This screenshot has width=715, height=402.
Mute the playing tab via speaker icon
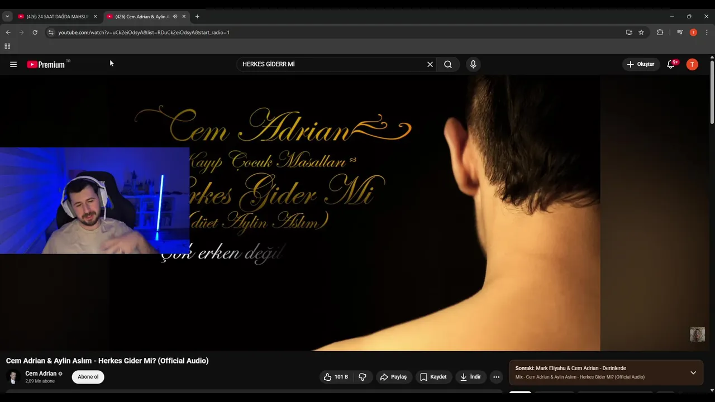[x=175, y=17]
